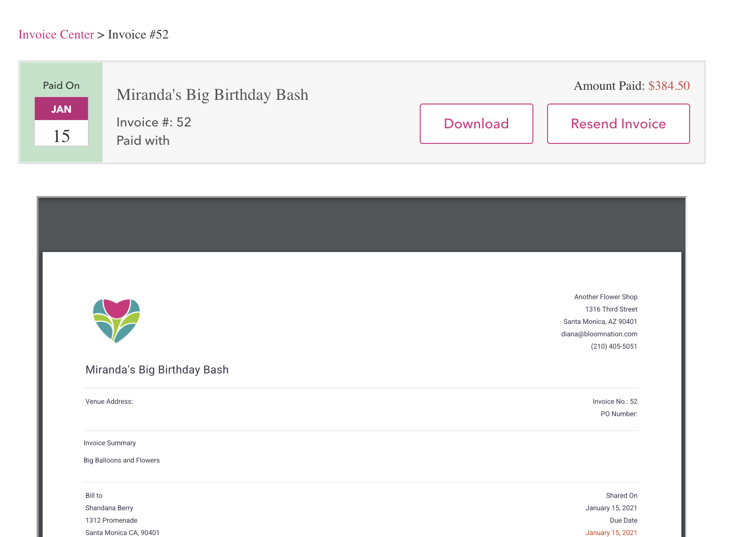Click the 'Big Balloons and Flowers' summary text
The height and width of the screenshot is (537, 735).
click(121, 460)
